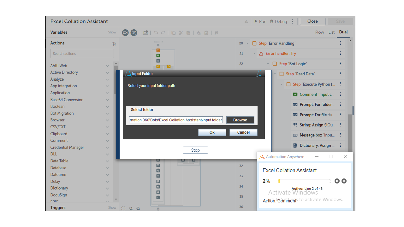Open the more options menu beside Debug
This screenshot has height=227, width=404.
pos(293,21)
